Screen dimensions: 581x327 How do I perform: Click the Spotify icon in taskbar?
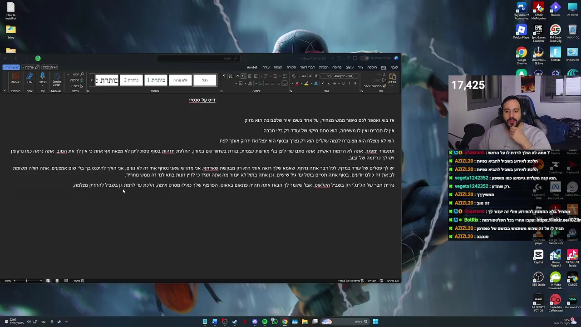(x=265, y=322)
